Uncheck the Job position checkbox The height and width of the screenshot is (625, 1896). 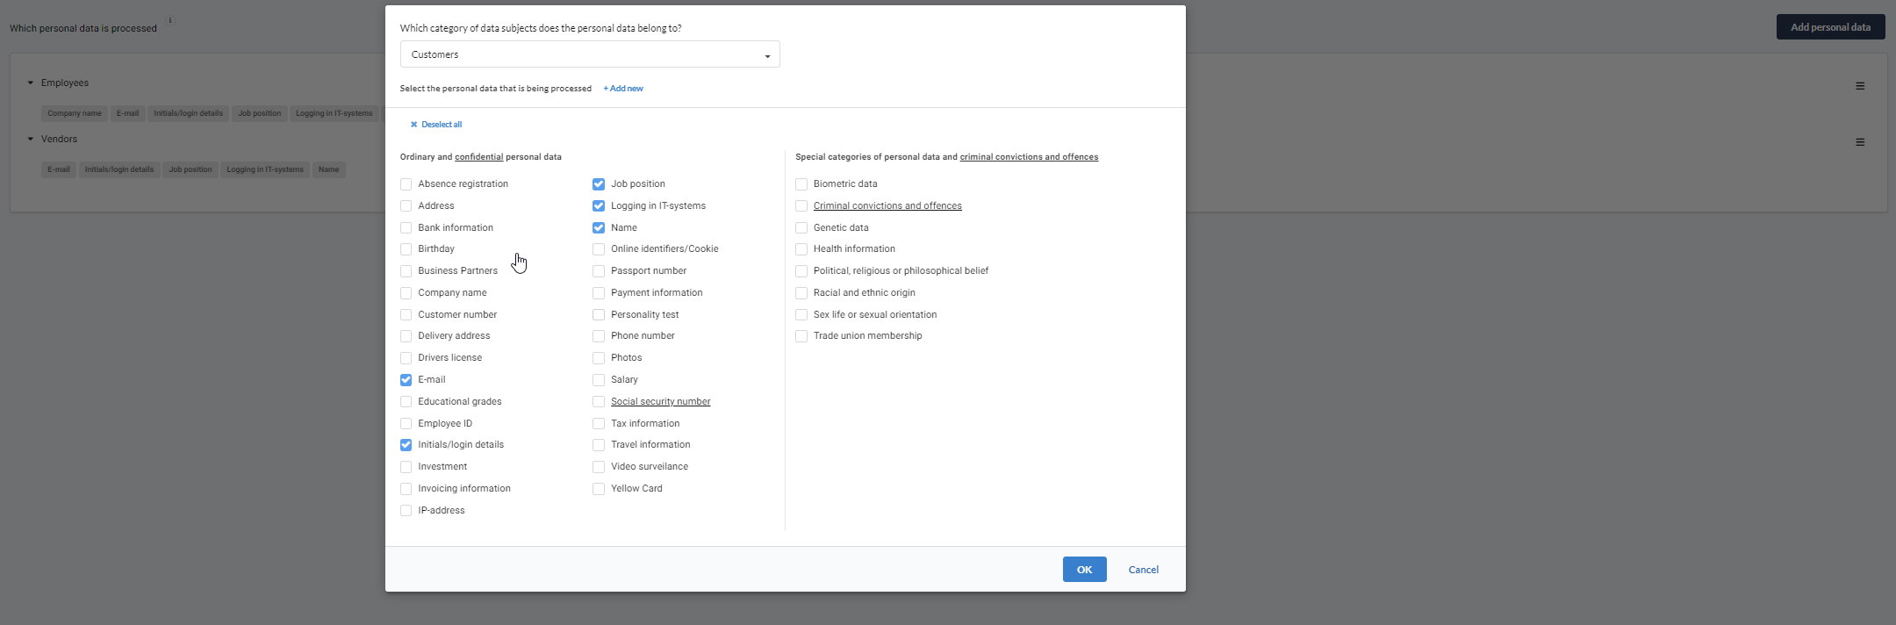(x=599, y=184)
